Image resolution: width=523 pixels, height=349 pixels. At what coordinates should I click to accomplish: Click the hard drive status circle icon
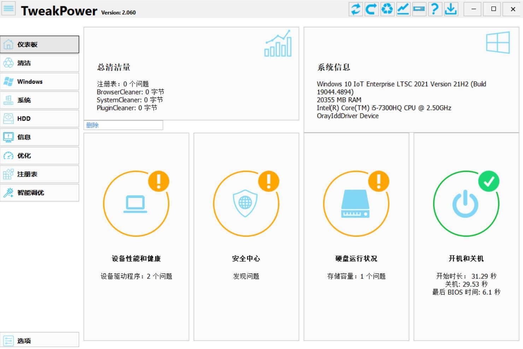tap(356, 204)
